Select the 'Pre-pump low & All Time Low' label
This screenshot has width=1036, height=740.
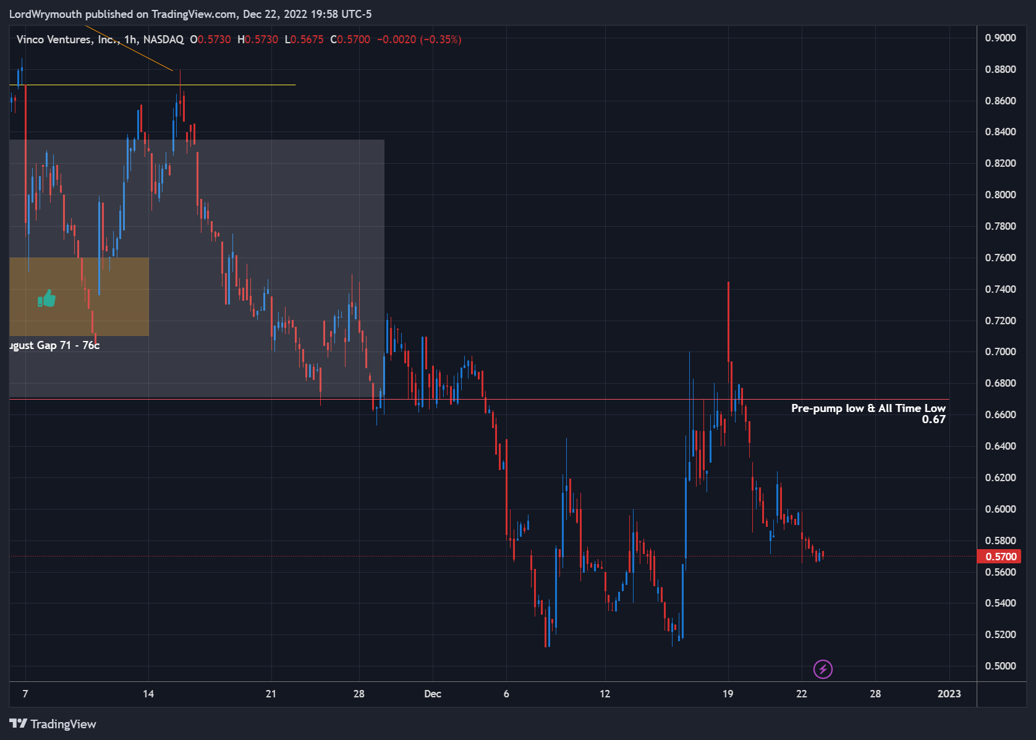(x=868, y=408)
